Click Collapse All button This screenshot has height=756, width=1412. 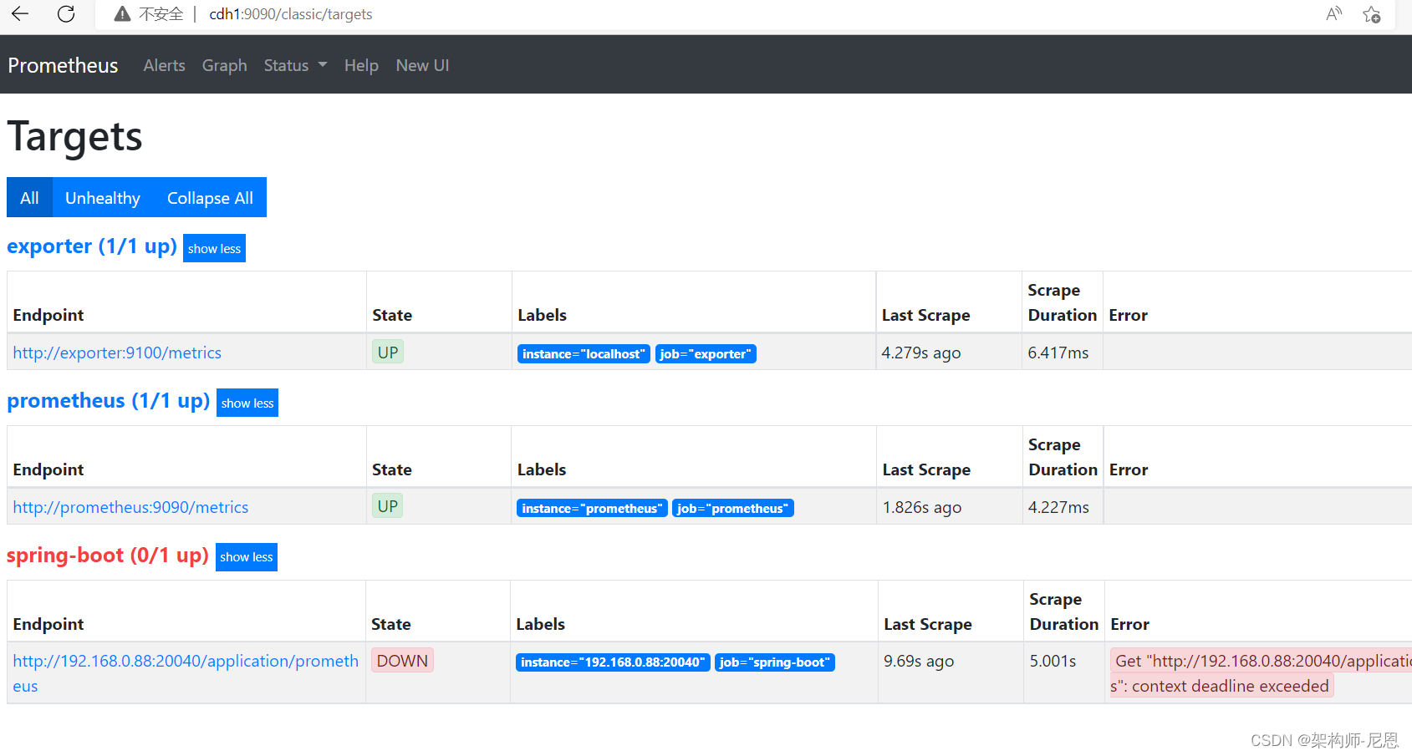pyautogui.click(x=210, y=197)
